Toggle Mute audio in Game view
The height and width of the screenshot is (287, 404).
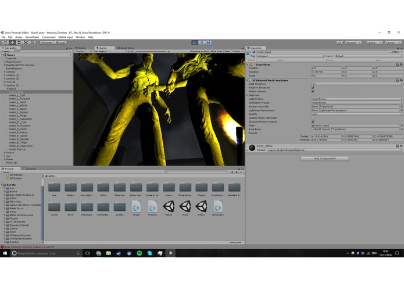tap(216, 52)
